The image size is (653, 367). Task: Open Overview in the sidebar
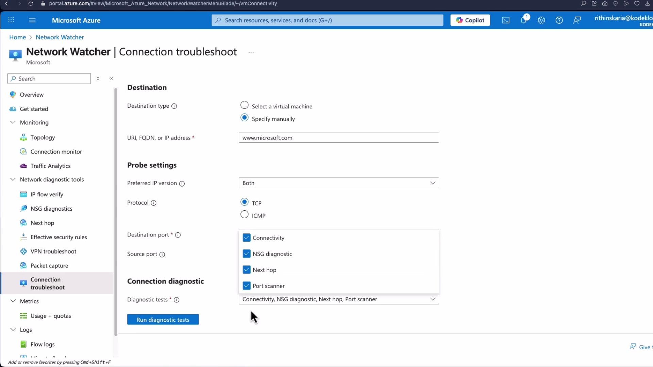tap(32, 95)
